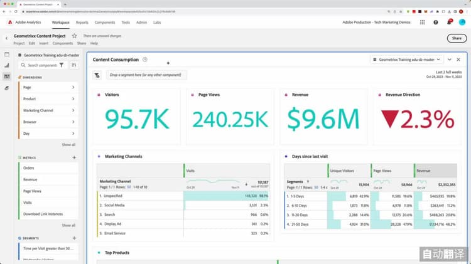The height and width of the screenshot is (264, 471).
Task: Select the Visualizations icon in left rail
Action: click(x=7, y=65)
